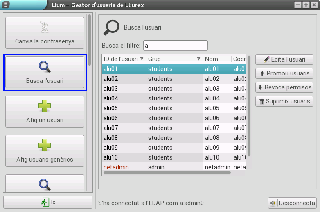Click the plug icon on Desconnecta button
This screenshot has height=212, width=320.
(x=273, y=203)
